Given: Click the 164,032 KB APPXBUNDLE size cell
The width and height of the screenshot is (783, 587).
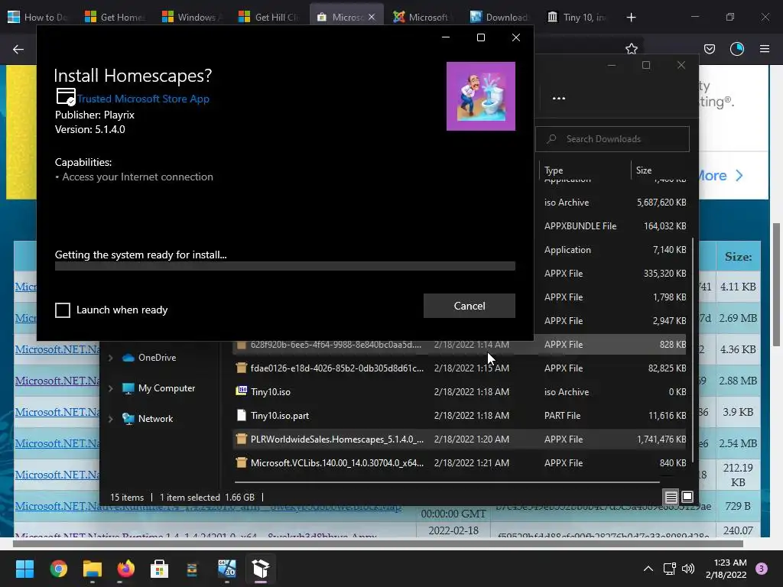Looking at the screenshot, I should tap(664, 226).
